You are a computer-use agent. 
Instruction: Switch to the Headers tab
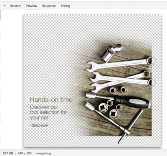pos(15,6)
